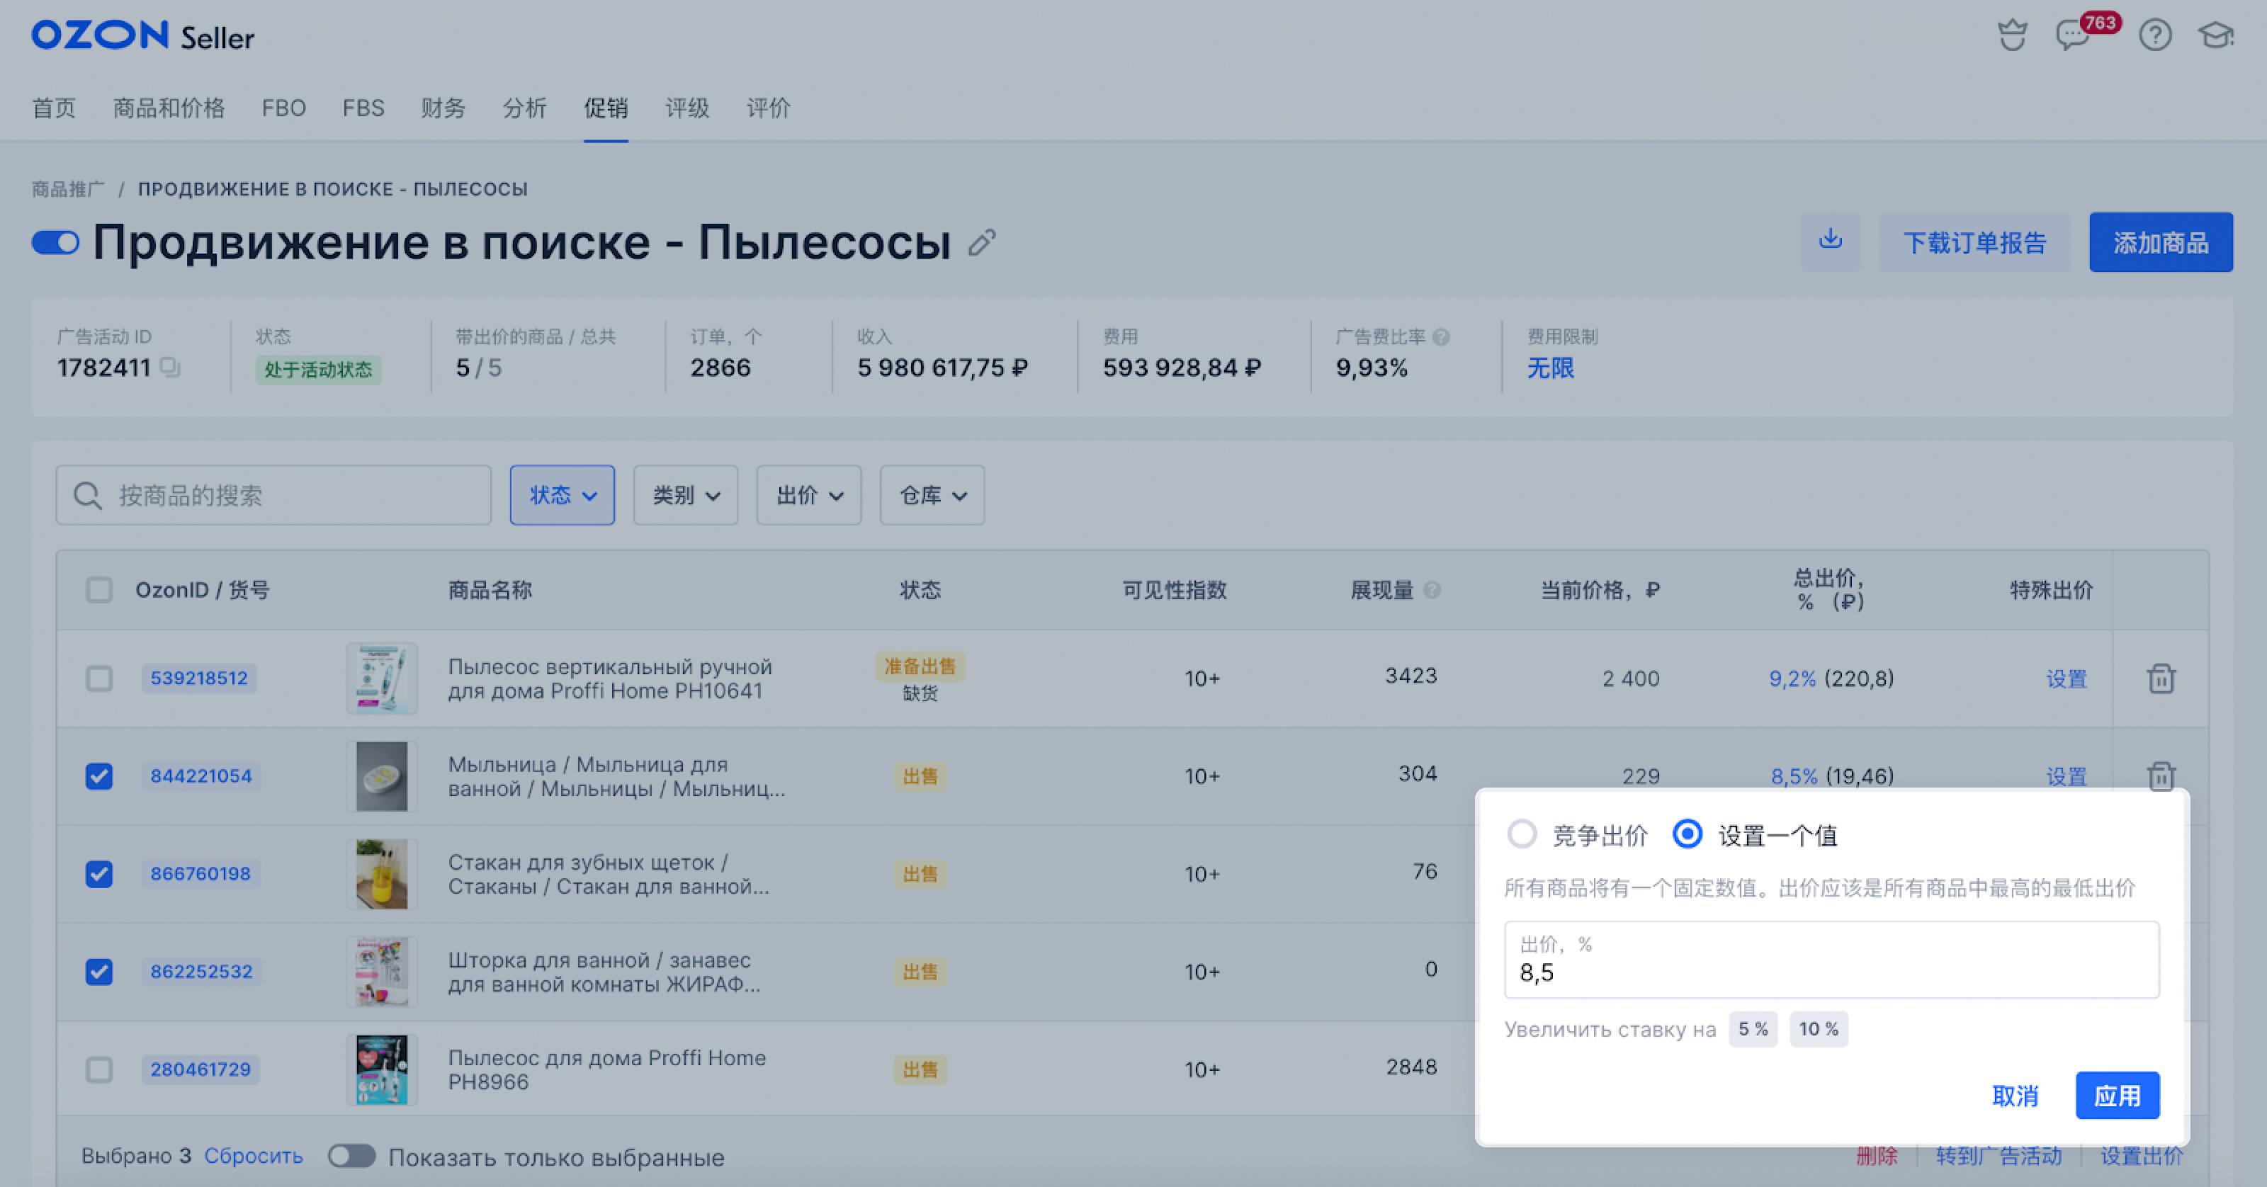This screenshot has width=2267, height=1187.
Task: Open the 促销 tab
Action: [x=606, y=108]
